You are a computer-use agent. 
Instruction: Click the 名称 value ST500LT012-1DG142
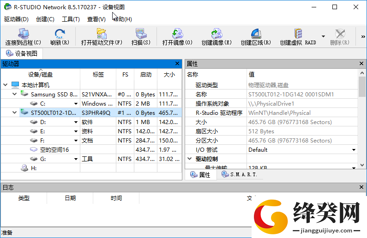pyautogui.click(x=291, y=94)
